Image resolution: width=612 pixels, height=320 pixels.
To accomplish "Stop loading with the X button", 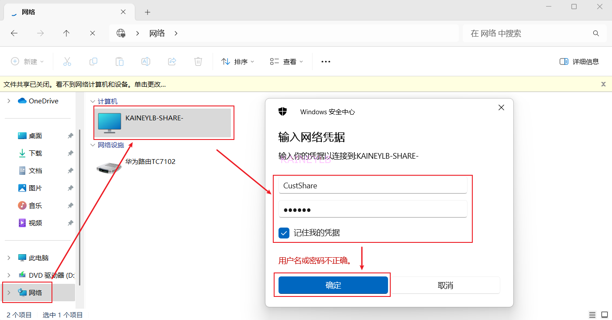I will pyautogui.click(x=93, y=33).
